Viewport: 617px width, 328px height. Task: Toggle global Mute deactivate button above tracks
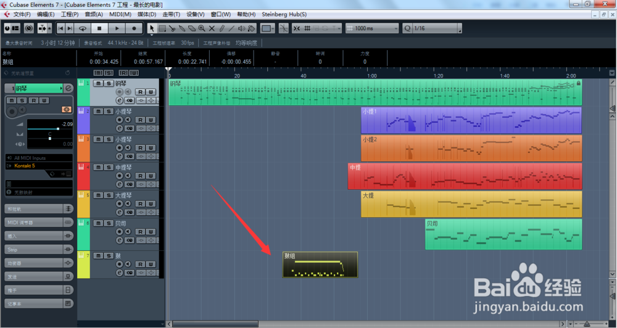(98, 73)
